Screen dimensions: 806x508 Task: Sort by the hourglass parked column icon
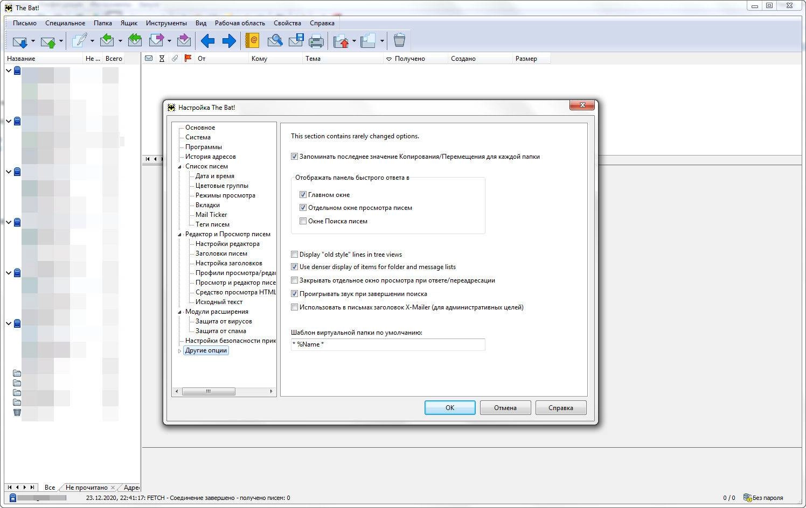click(x=162, y=59)
